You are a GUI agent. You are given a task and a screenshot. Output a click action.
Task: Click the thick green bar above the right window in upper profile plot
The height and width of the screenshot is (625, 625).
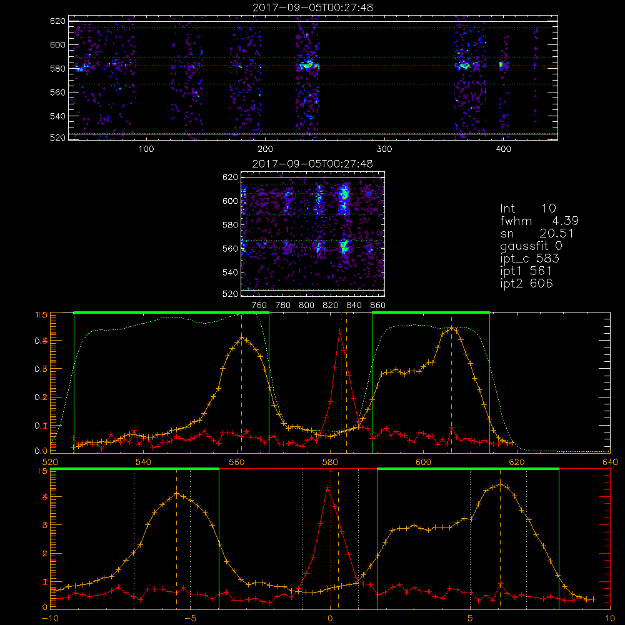[x=431, y=313]
